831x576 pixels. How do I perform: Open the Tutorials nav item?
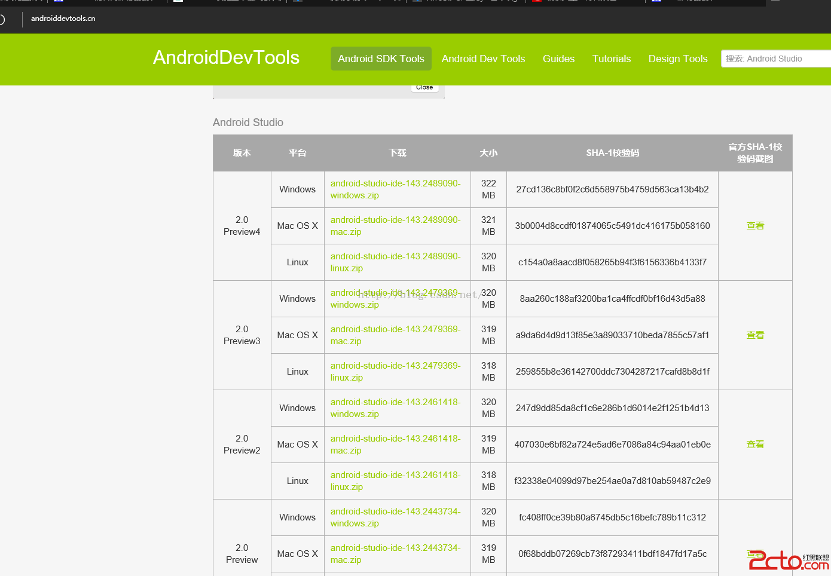612,59
